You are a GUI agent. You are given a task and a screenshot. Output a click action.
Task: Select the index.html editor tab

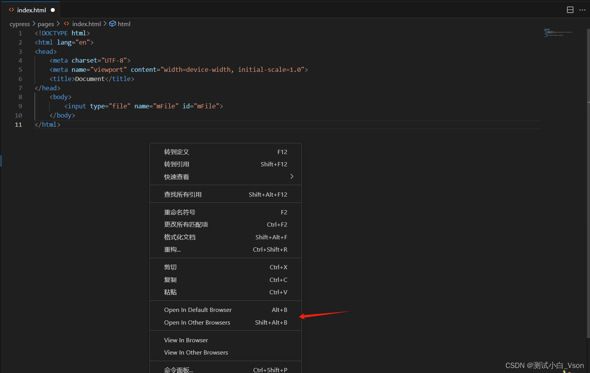click(31, 10)
